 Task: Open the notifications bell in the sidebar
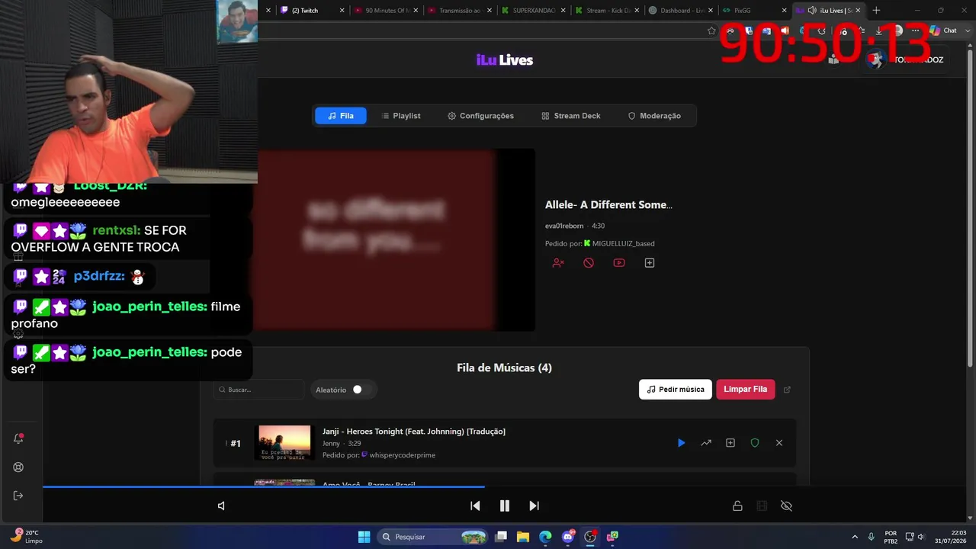pyautogui.click(x=18, y=438)
